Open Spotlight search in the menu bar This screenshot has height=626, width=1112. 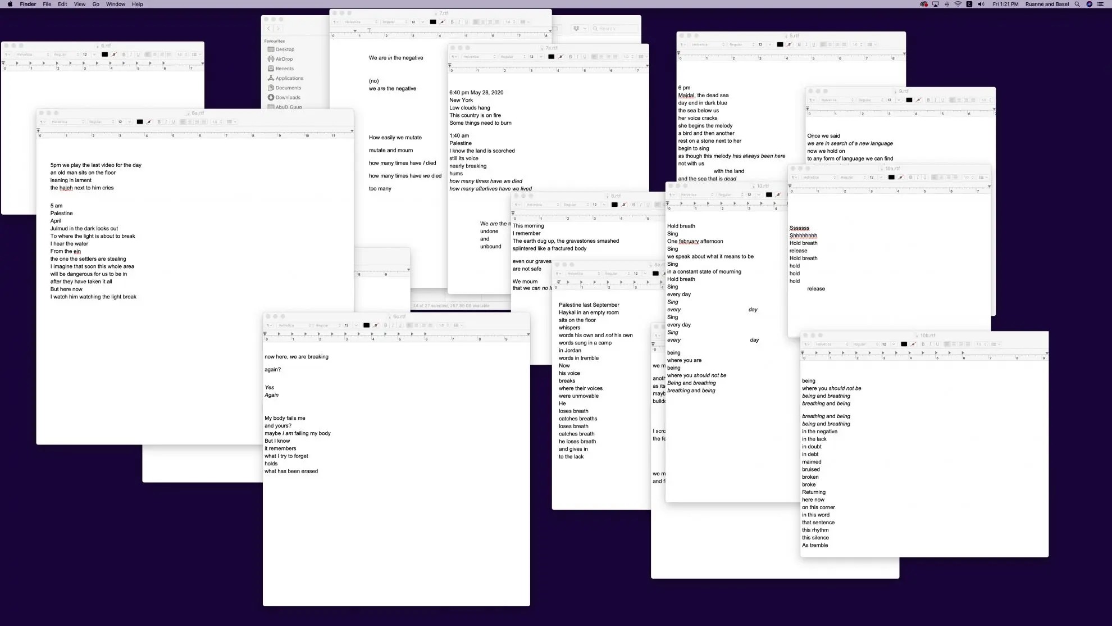[1077, 4]
